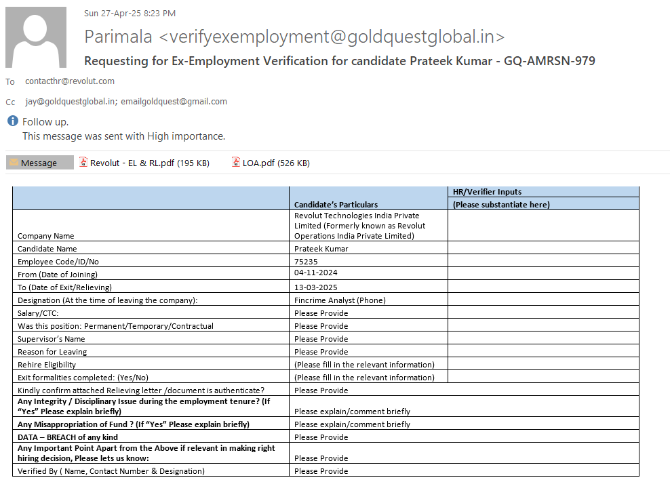The width and height of the screenshot is (670, 482).
Task: Click the blue follow-up info icon
Action: (12, 121)
